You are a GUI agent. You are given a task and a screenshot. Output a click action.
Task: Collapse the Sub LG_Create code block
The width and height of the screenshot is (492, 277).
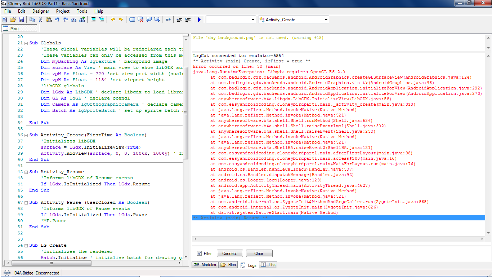click(x=26, y=246)
